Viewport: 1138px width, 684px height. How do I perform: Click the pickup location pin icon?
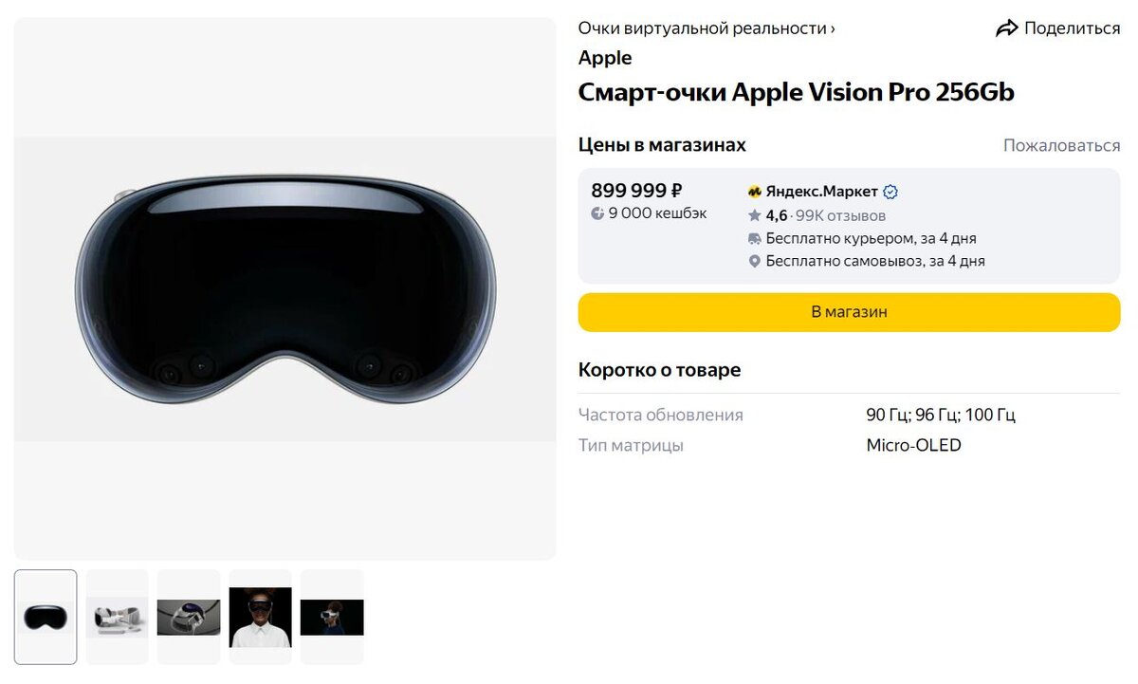755,261
